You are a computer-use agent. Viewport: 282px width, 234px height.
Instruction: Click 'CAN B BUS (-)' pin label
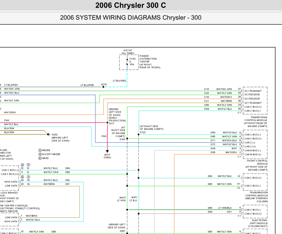pos(252,150)
